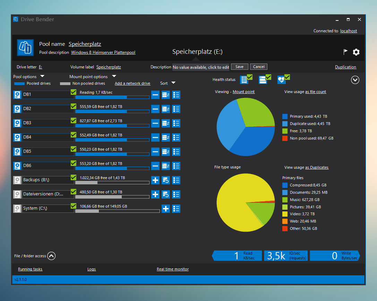Edit pool name Speicherplatz
The width and height of the screenshot is (377, 301).
pyautogui.click(x=85, y=44)
